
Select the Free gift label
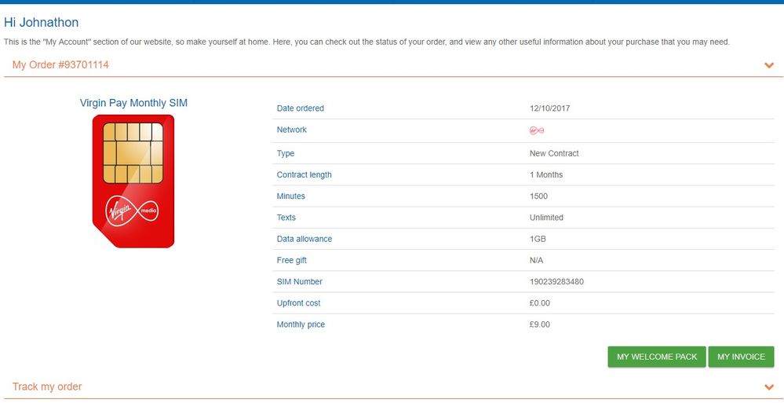pyautogui.click(x=291, y=261)
